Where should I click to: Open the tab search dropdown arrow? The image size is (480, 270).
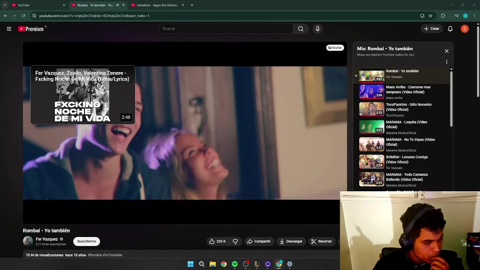pos(5,5)
